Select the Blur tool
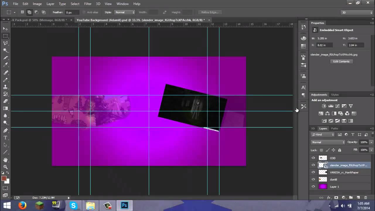 click(6, 116)
